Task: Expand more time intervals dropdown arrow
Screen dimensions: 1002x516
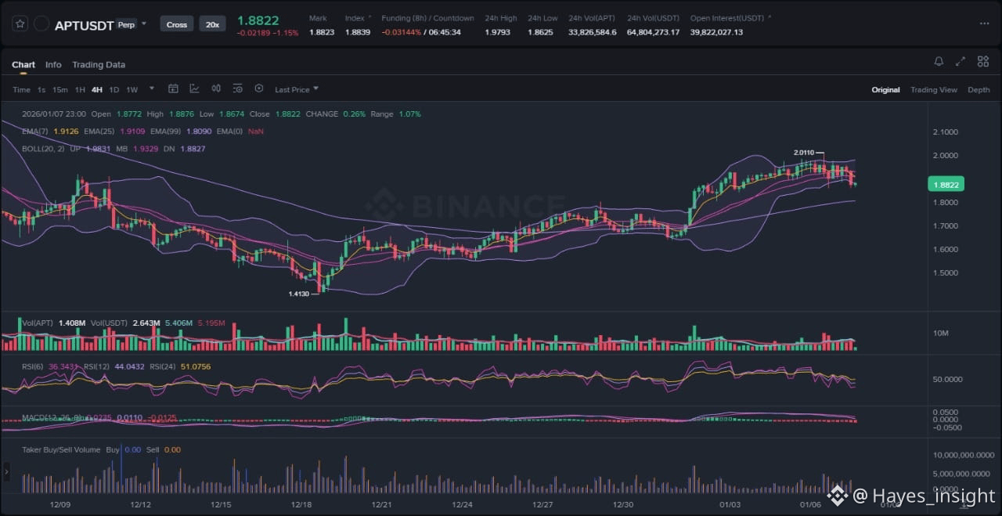Action: click(152, 89)
